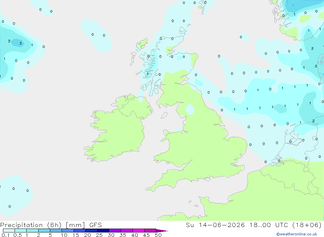Select the date '14-06-2026' text
Image resolution: width=324 pixels, height=237 pixels.
(x=222, y=225)
